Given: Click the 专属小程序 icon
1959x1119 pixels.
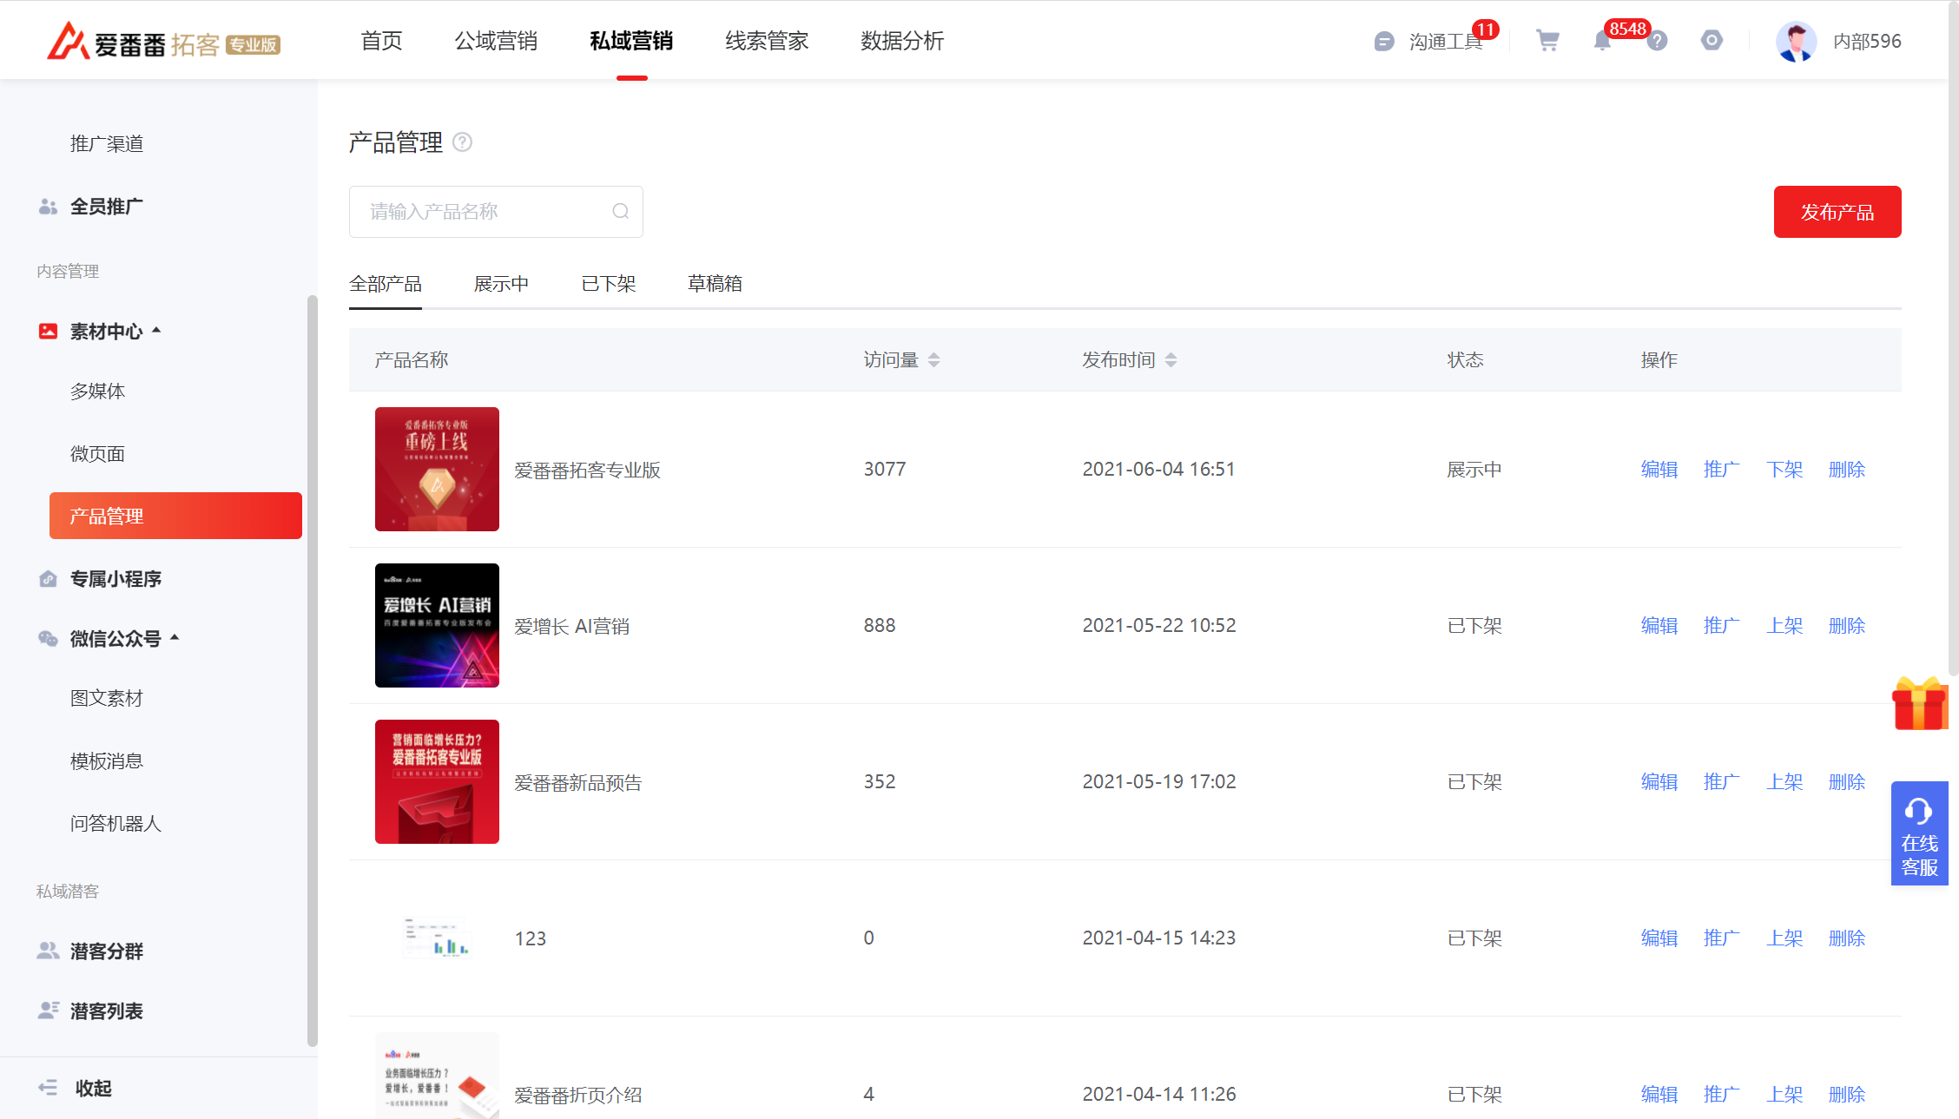Looking at the screenshot, I should click(x=48, y=578).
